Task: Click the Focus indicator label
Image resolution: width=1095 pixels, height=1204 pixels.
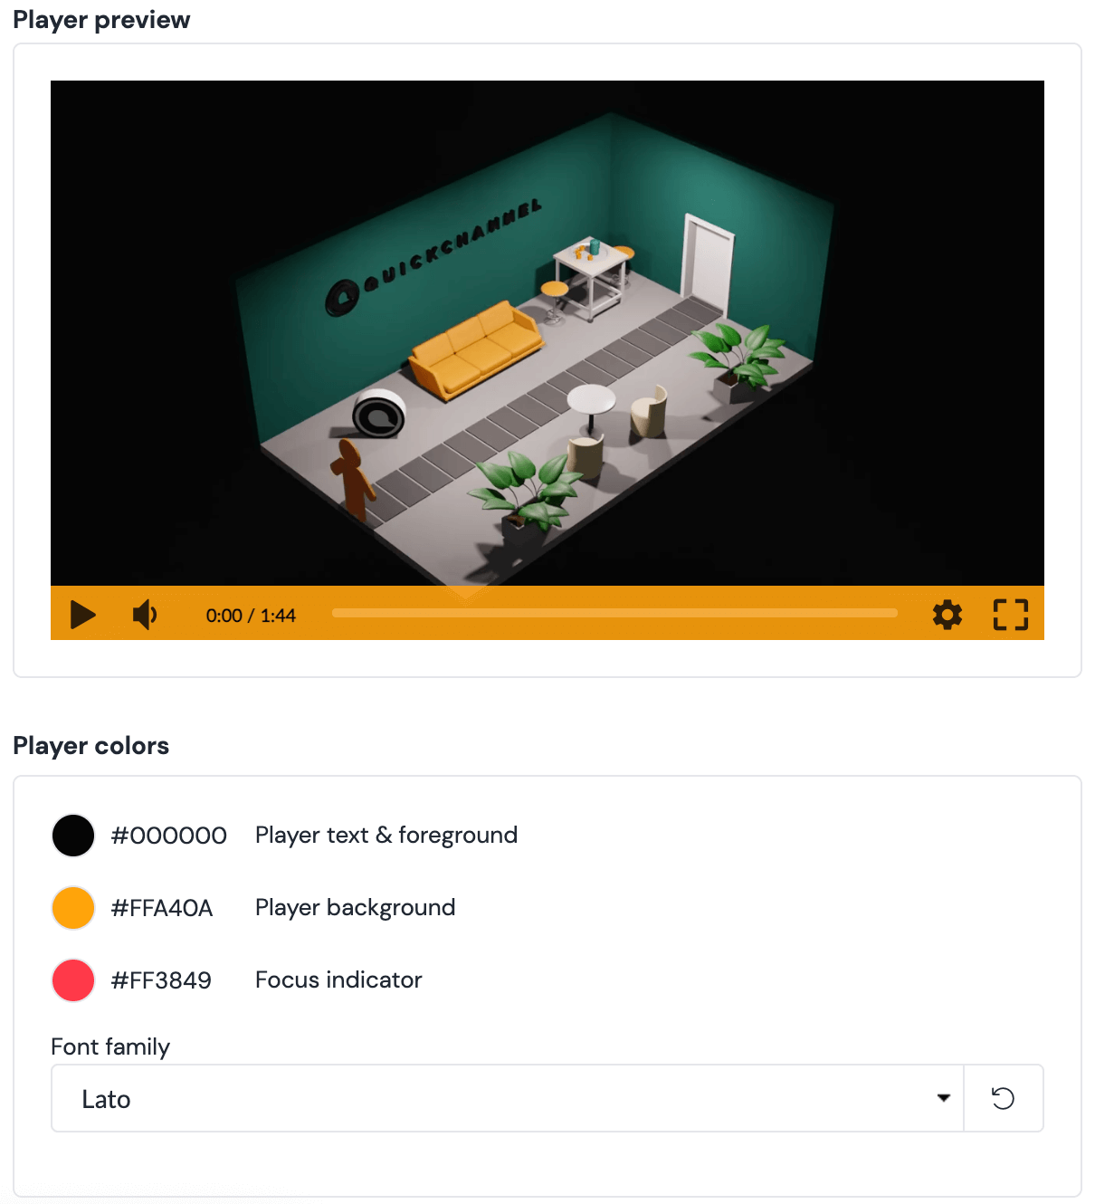Action: 338,979
